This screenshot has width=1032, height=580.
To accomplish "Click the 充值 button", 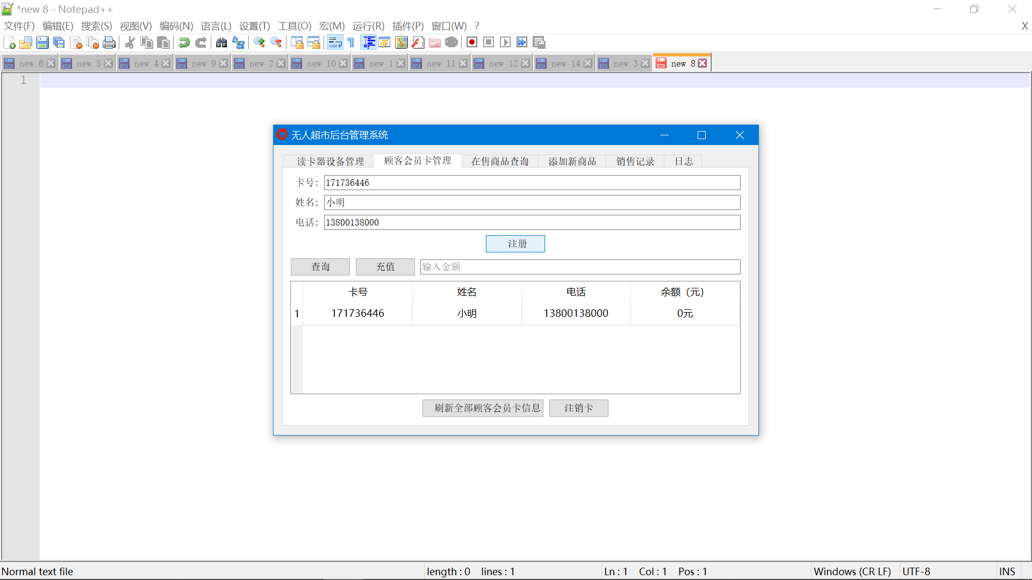I will tap(386, 266).
